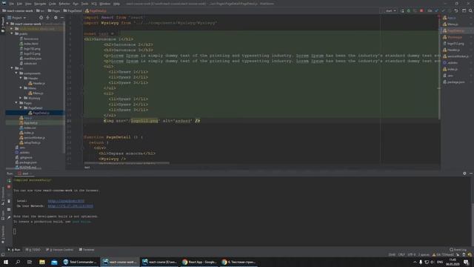
Task: Open the Code menu
Action: (53, 4)
